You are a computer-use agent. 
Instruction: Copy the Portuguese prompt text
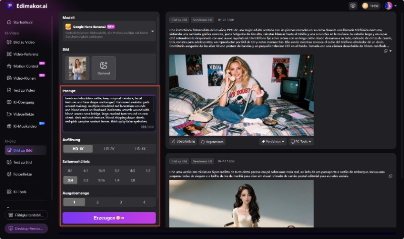coord(390,176)
